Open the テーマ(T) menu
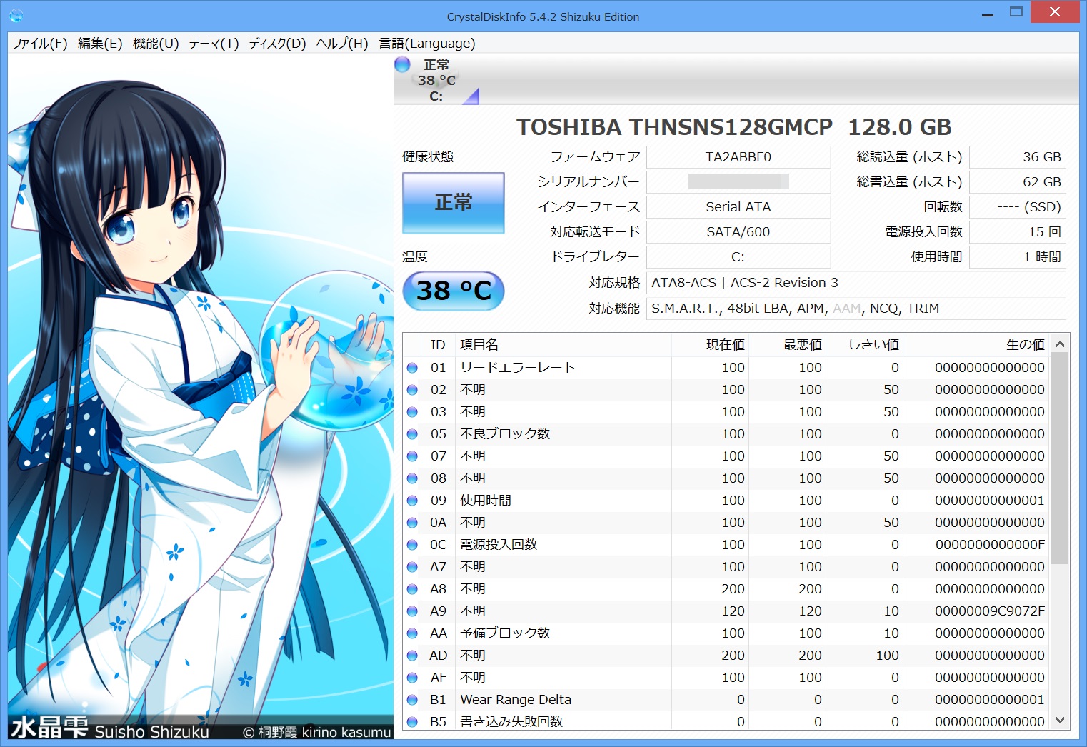 (214, 44)
